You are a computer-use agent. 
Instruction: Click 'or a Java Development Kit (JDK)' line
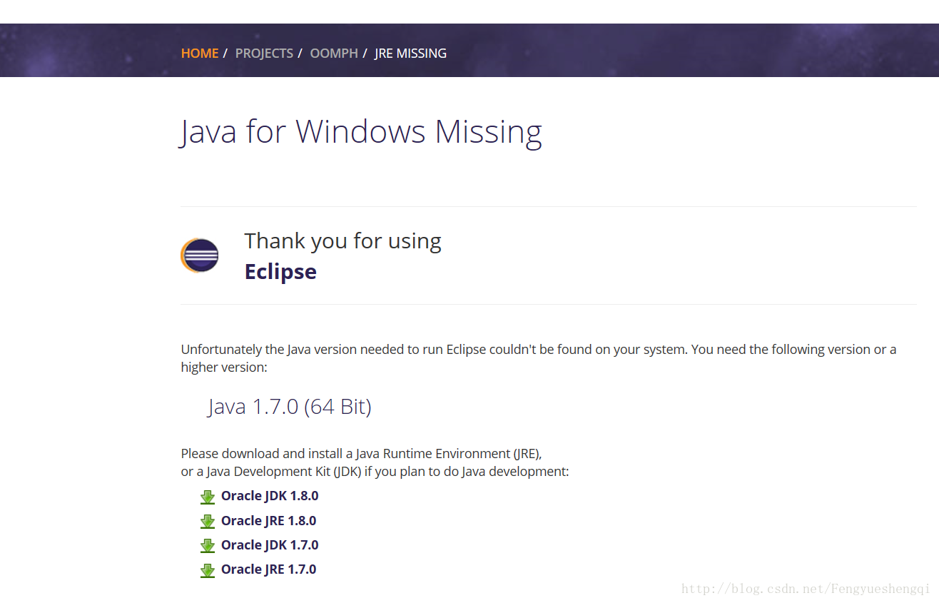(375, 472)
